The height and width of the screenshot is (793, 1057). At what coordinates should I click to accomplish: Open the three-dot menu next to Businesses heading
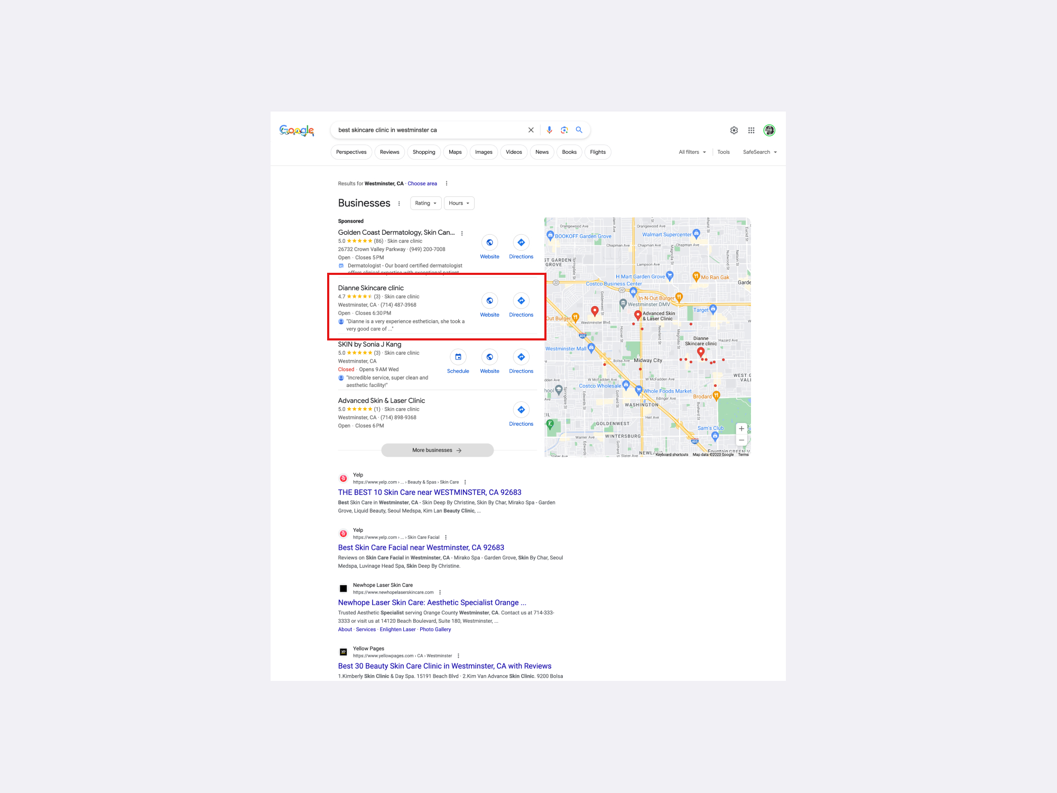coord(399,204)
